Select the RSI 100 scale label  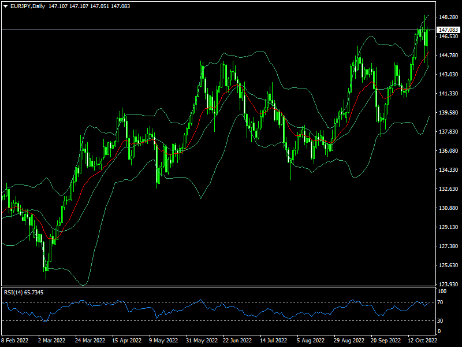pyautogui.click(x=442, y=291)
